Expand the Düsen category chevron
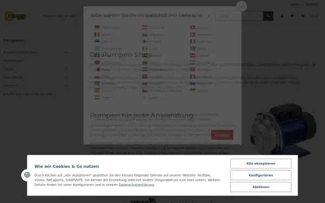 [x=66, y=69]
